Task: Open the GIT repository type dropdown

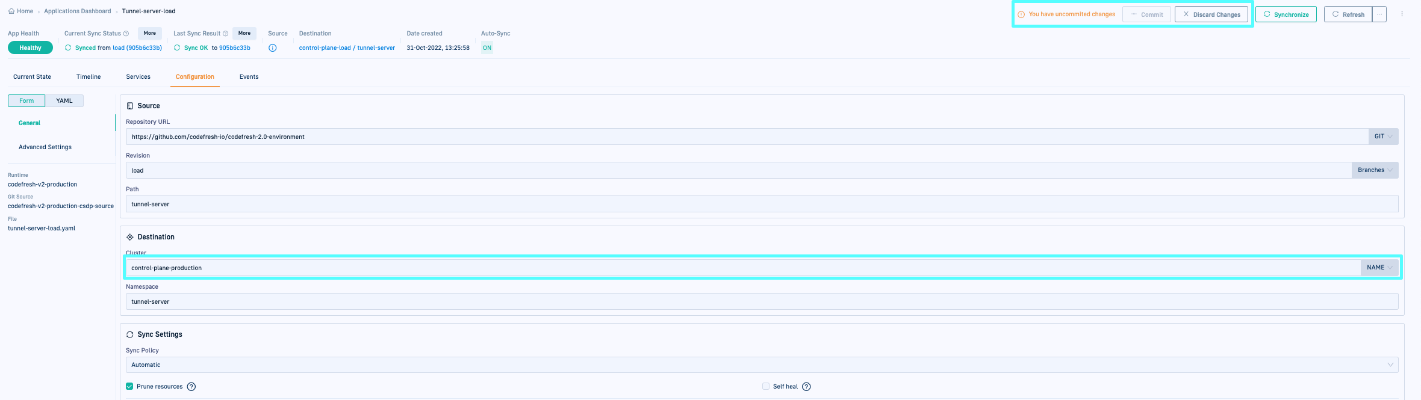Action: click(x=1383, y=137)
